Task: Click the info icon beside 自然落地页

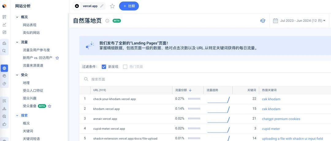Action: [107, 21]
